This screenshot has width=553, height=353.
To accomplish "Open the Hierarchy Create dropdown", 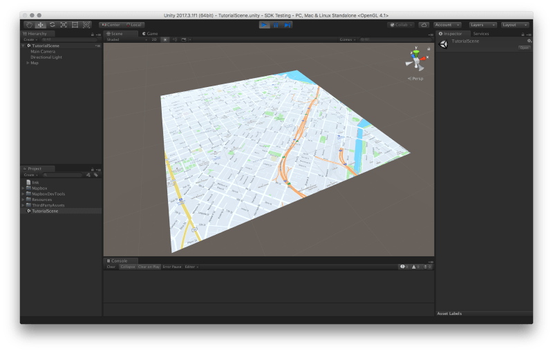I will click(x=30, y=39).
